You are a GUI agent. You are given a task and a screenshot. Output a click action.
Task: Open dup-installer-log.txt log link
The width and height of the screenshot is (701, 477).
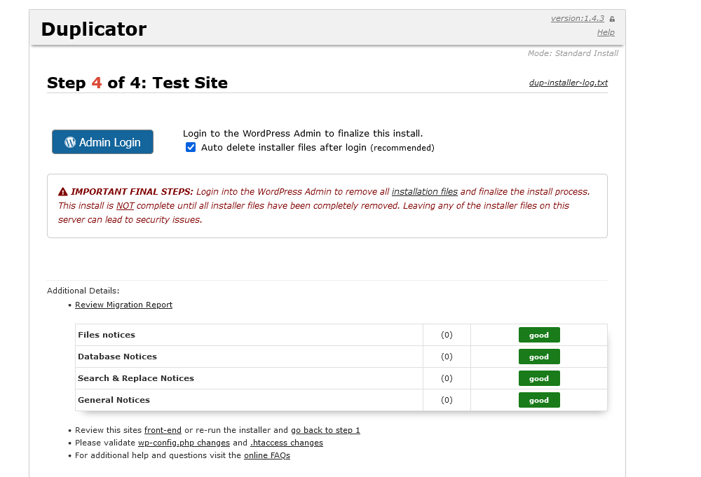[x=569, y=83]
